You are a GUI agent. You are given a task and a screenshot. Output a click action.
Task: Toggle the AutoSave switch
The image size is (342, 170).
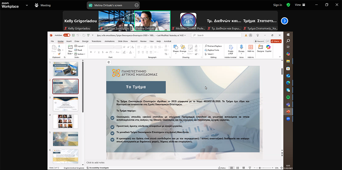[x=67, y=35]
